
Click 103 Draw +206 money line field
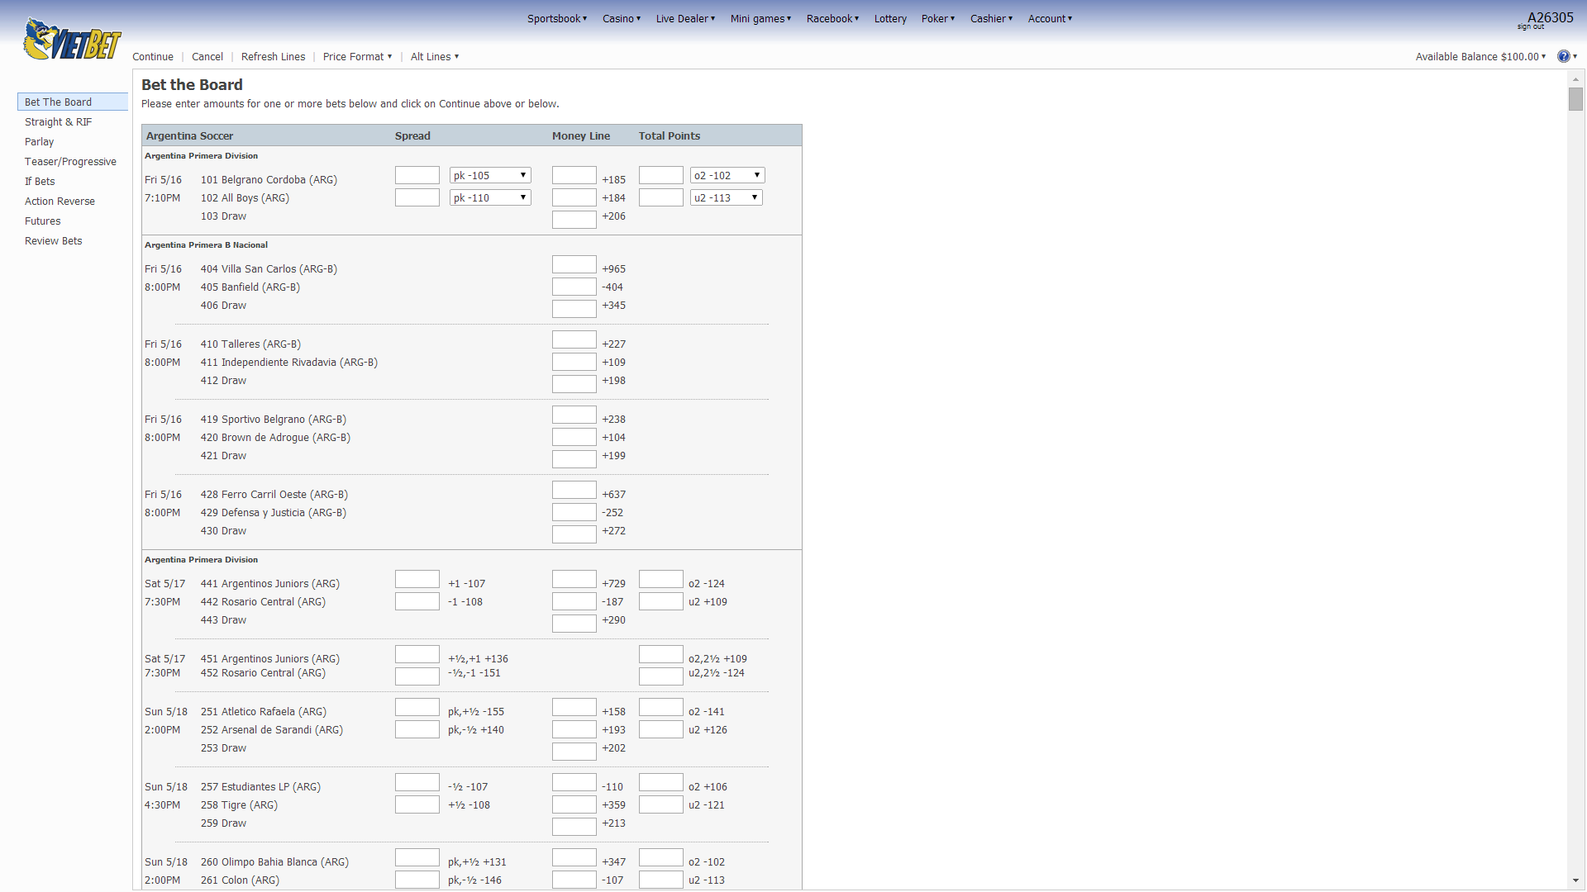[574, 220]
